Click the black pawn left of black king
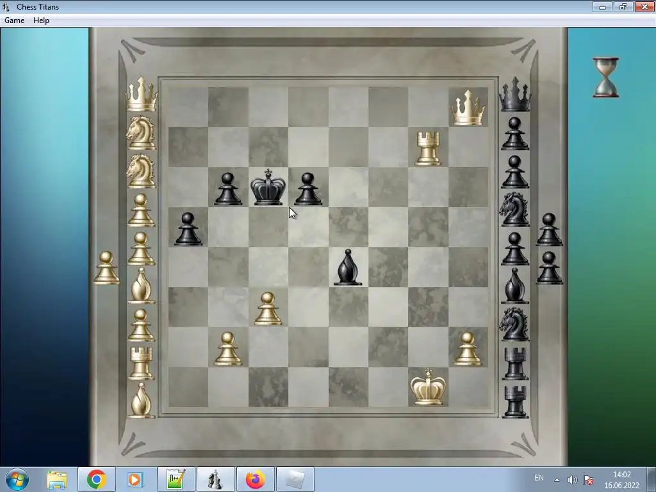This screenshot has width=656, height=492. click(x=228, y=189)
